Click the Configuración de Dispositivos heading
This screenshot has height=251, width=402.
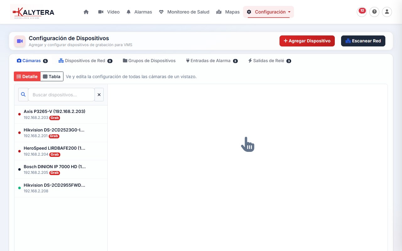click(x=69, y=38)
